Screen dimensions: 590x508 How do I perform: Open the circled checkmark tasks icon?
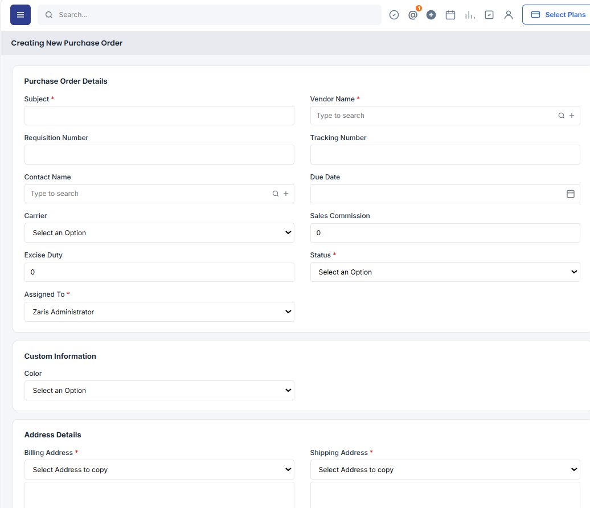coord(394,15)
